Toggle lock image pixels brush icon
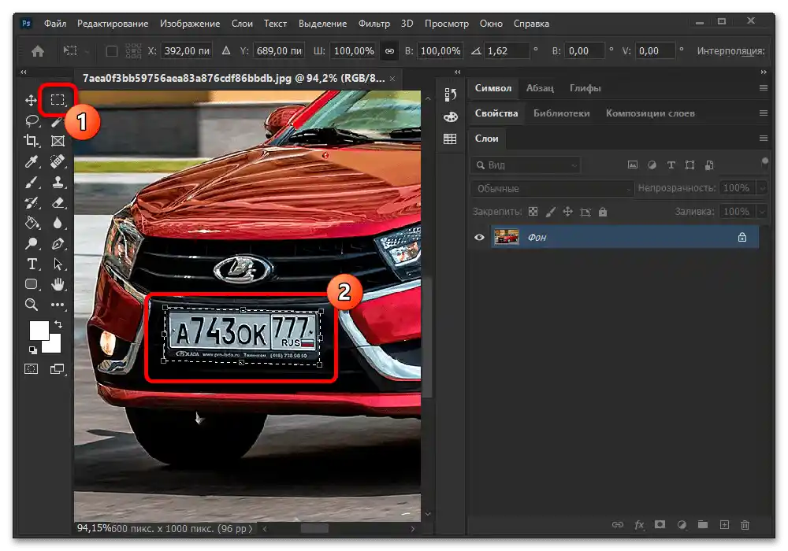 [x=551, y=212]
